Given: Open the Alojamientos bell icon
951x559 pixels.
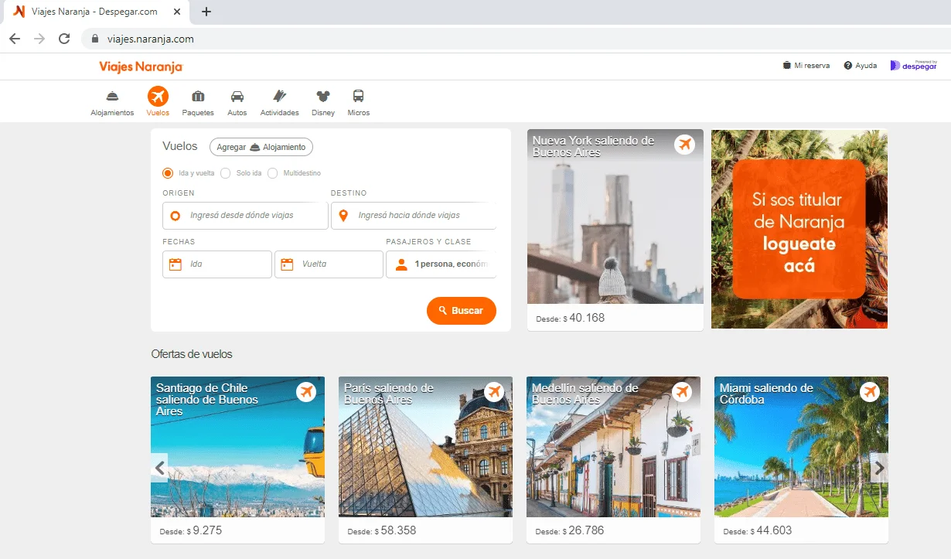Looking at the screenshot, I should click(x=112, y=96).
